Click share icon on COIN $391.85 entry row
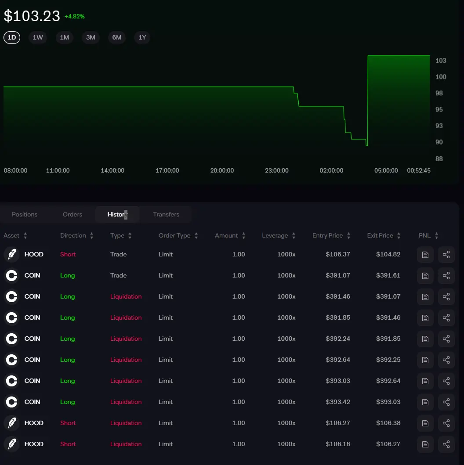Image resolution: width=464 pixels, height=465 pixels. (x=446, y=317)
